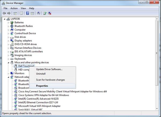Select Update Driver Software... in context menu

(49, 69)
